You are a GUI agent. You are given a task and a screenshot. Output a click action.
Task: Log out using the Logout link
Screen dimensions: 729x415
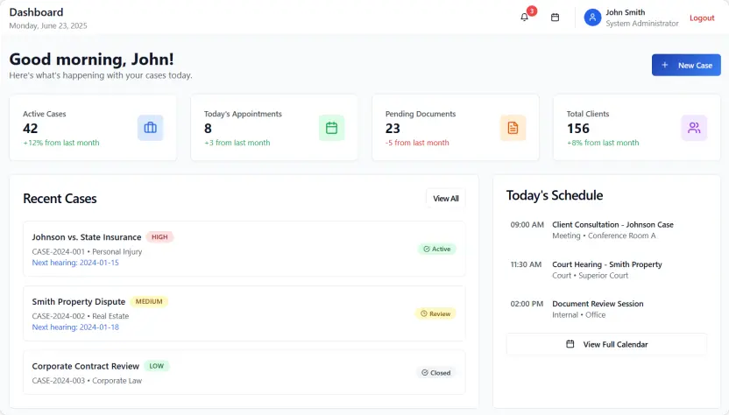pyautogui.click(x=702, y=18)
